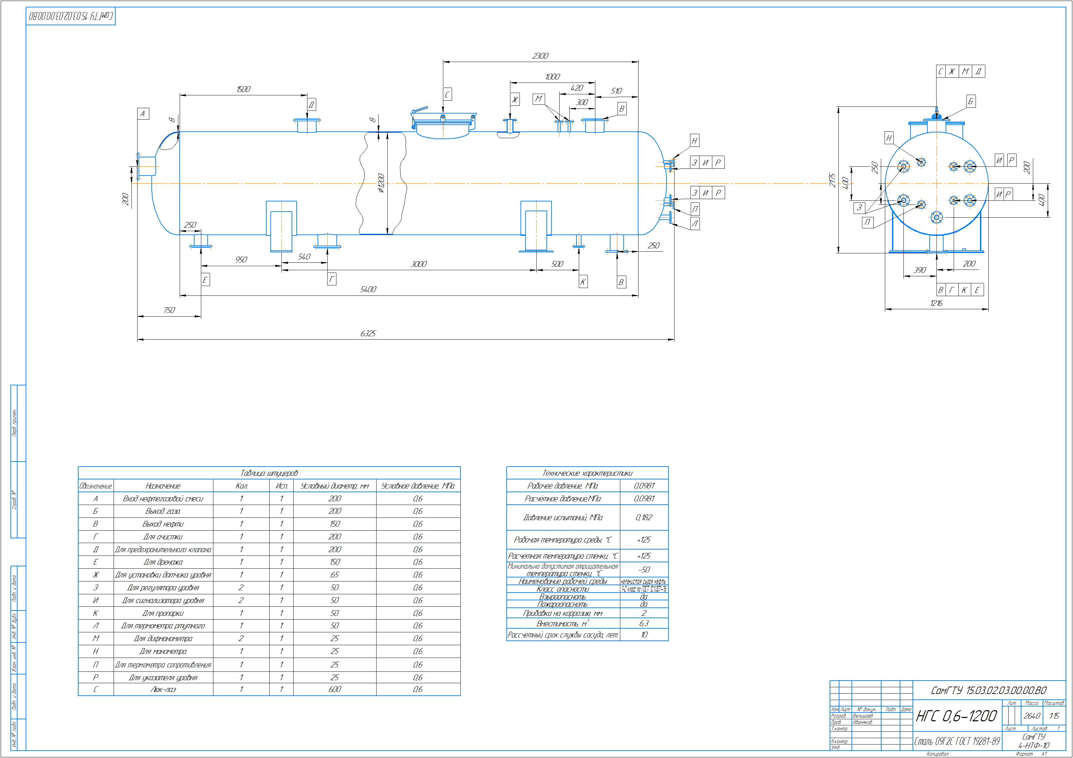Click nozzle label А at inlet

point(143,114)
